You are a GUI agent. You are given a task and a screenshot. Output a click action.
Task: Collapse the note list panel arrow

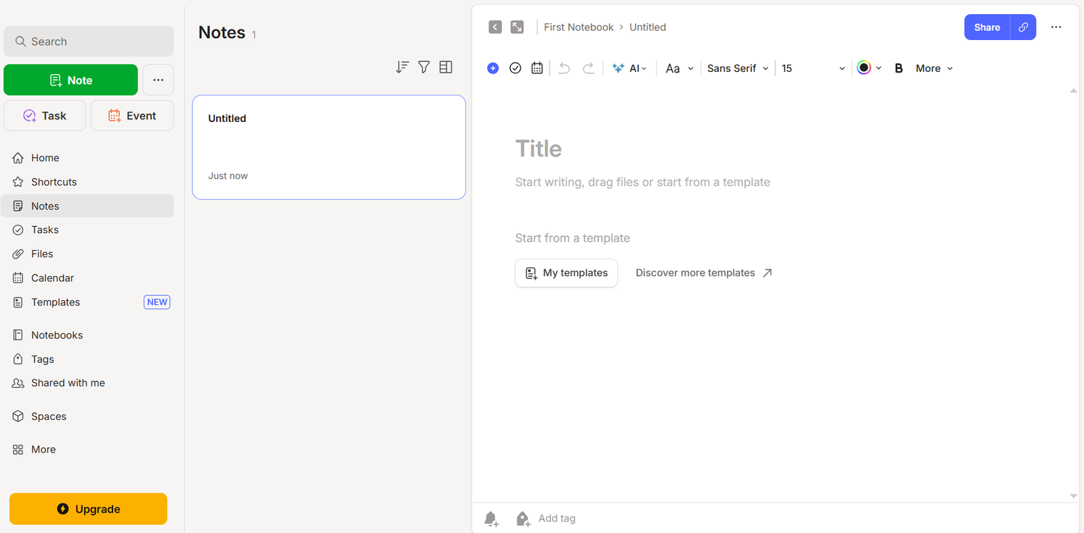pos(495,27)
